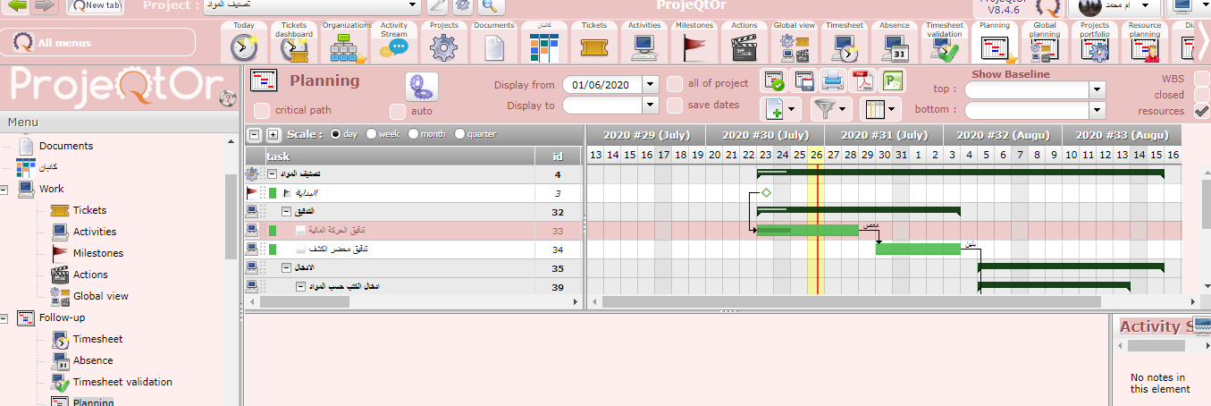This screenshot has width=1211, height=406.
Task: Click the validate planning icon
Action: (x=775, y=81)
